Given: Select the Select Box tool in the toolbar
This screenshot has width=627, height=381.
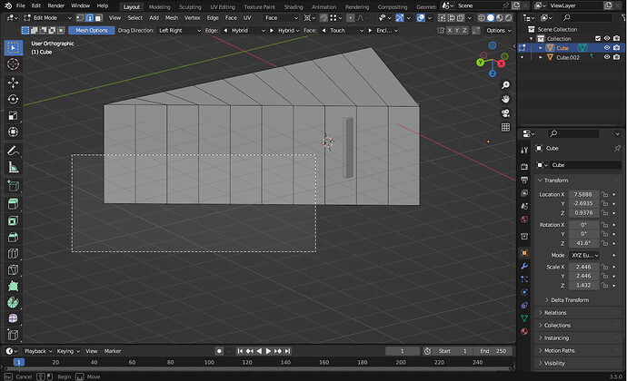Looking at the screenshot, I should (x=14, y=48).
